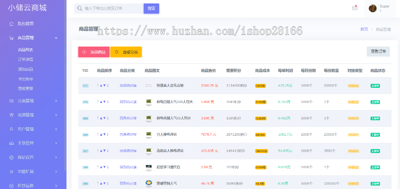Viewport: 400px width, 189px height.
Task: Move product 271 up with ▲ triangle
Action: (101, 86)
